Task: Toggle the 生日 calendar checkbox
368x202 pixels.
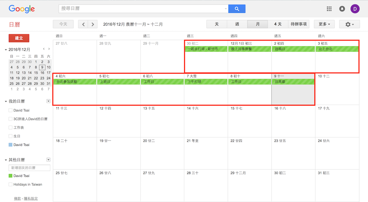Action: click(x=11, y=136)
